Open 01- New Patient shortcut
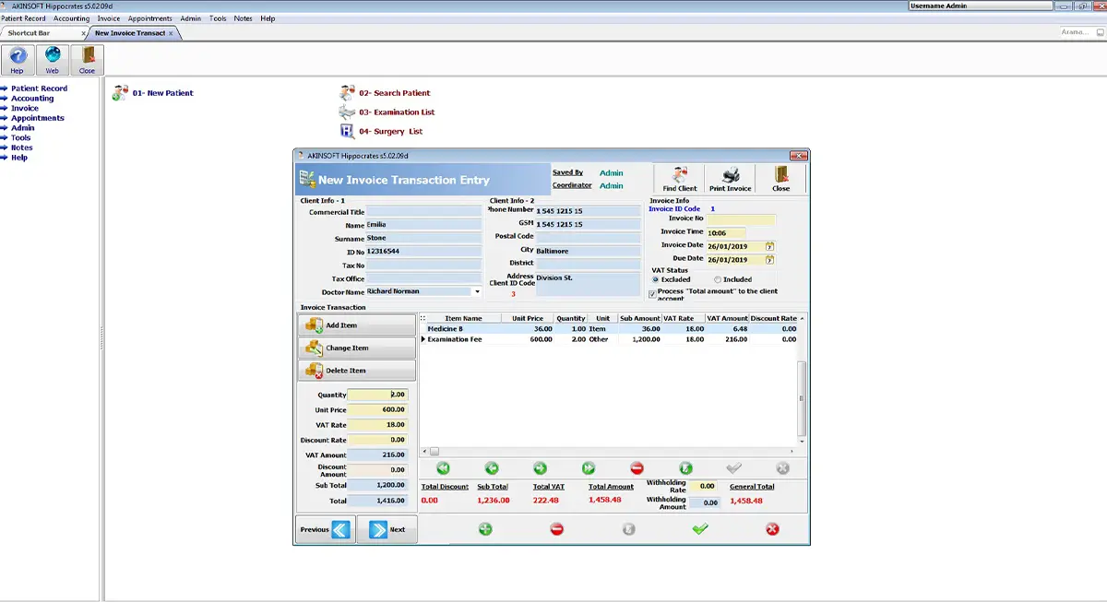 coord(153,93)
